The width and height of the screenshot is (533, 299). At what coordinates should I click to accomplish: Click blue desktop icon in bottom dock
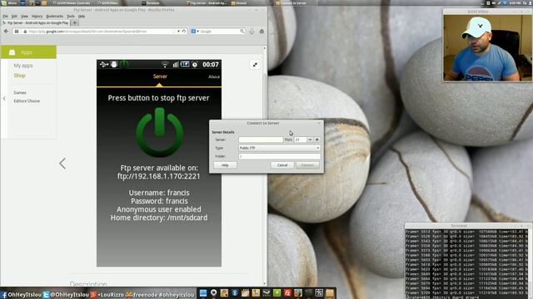[x=203, y=293]
